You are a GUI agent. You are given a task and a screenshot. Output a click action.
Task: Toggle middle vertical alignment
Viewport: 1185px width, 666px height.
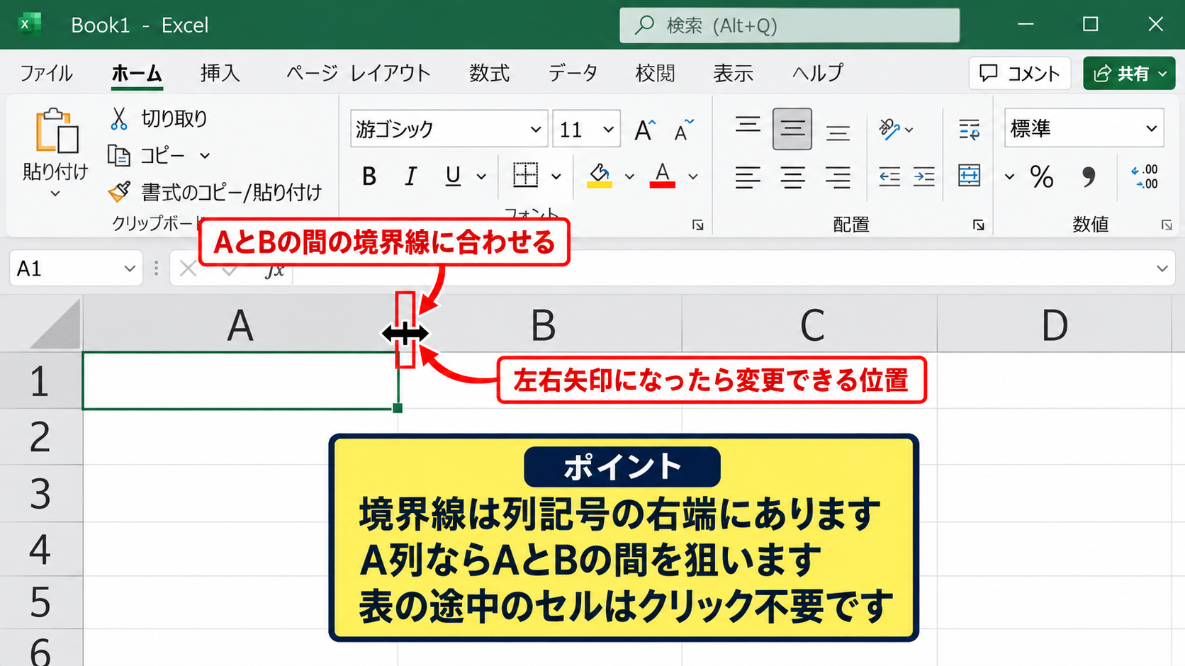point(792,129)
